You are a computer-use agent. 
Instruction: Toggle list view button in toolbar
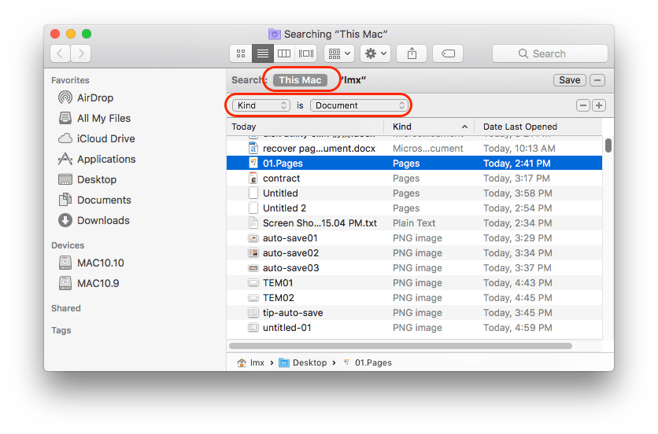click(263, 53)
